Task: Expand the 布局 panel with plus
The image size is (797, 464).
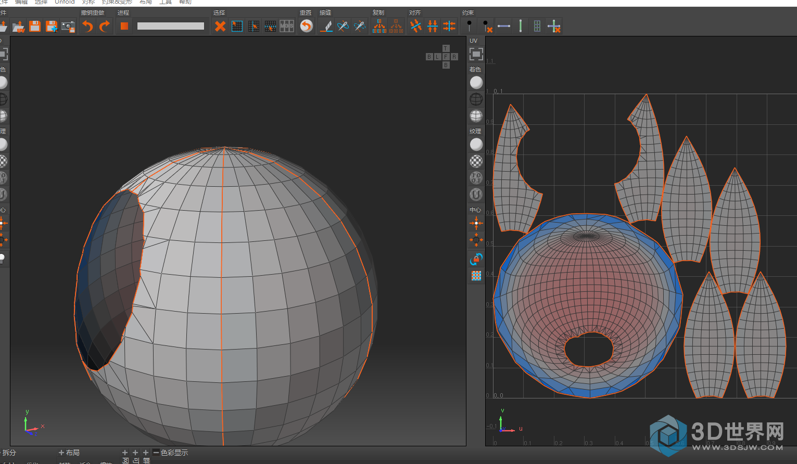Action: pos(61,453)
